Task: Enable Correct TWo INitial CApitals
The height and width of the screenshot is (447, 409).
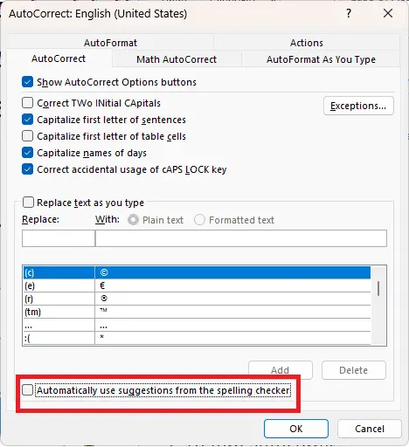Action: click(27, 103)
